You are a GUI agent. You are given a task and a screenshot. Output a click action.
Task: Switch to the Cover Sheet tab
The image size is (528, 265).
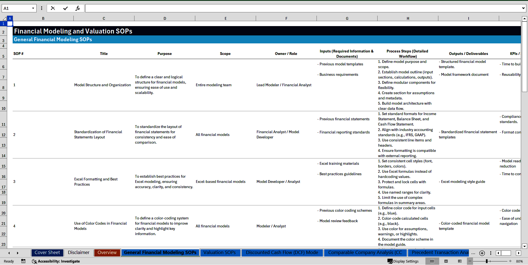pyautogui.click(x=47, y=252)
